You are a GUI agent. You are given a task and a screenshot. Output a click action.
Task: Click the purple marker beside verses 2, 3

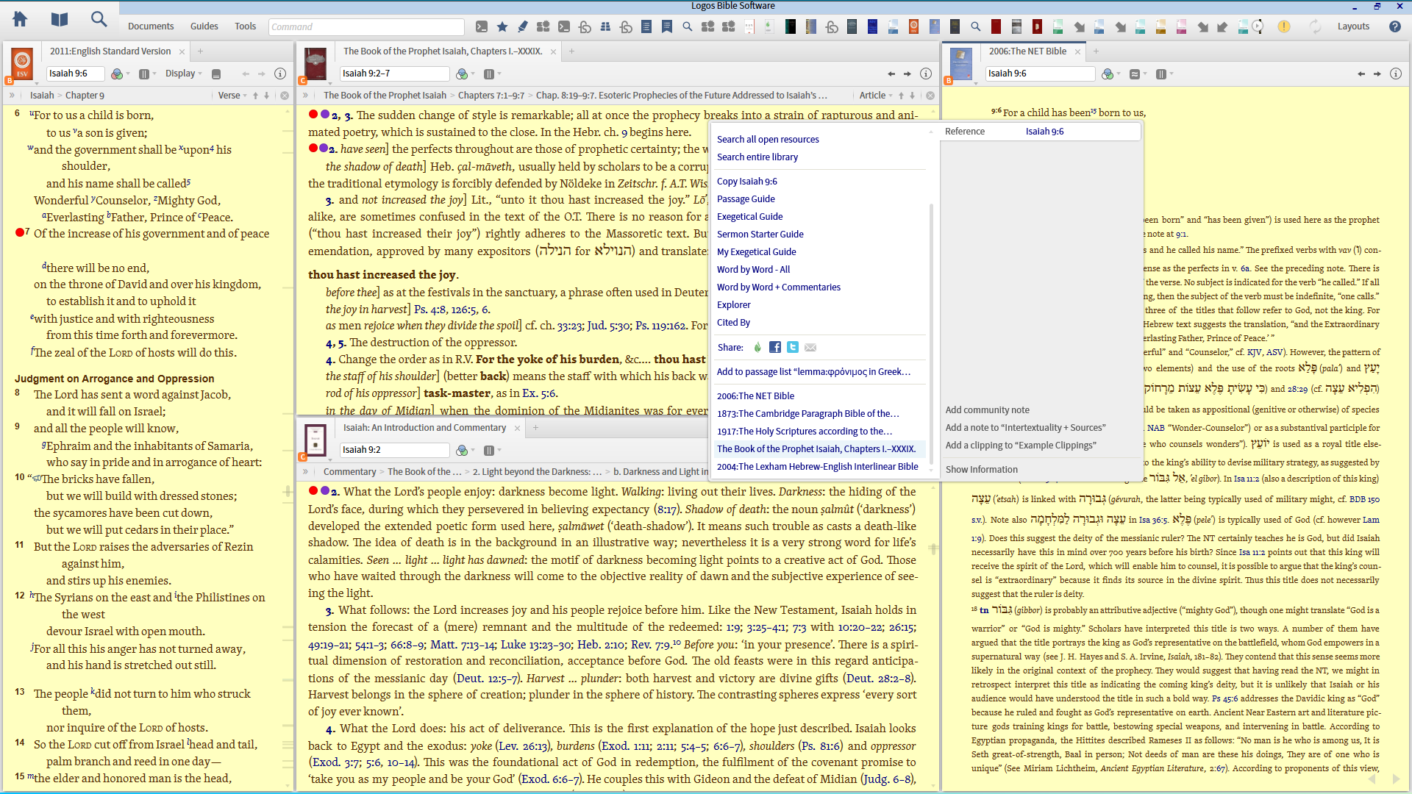point(324,114)
